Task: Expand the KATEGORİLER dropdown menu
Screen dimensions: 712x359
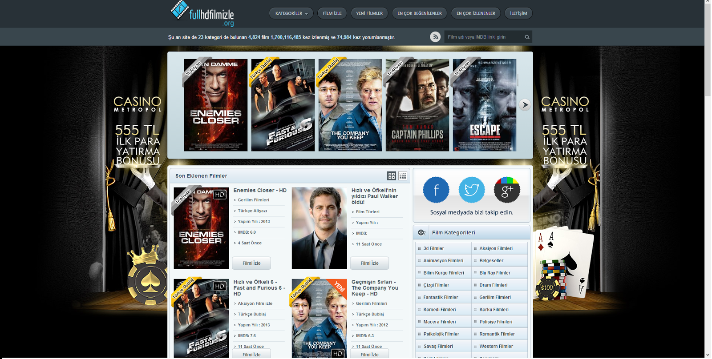Action: (x=291, y=13)
